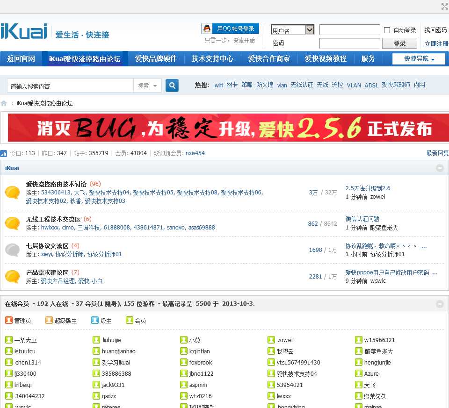Image resolution: width=449 pixels, height=408 pixels.
Task: Click the 超级版主 legend icon
Action: 49,320
